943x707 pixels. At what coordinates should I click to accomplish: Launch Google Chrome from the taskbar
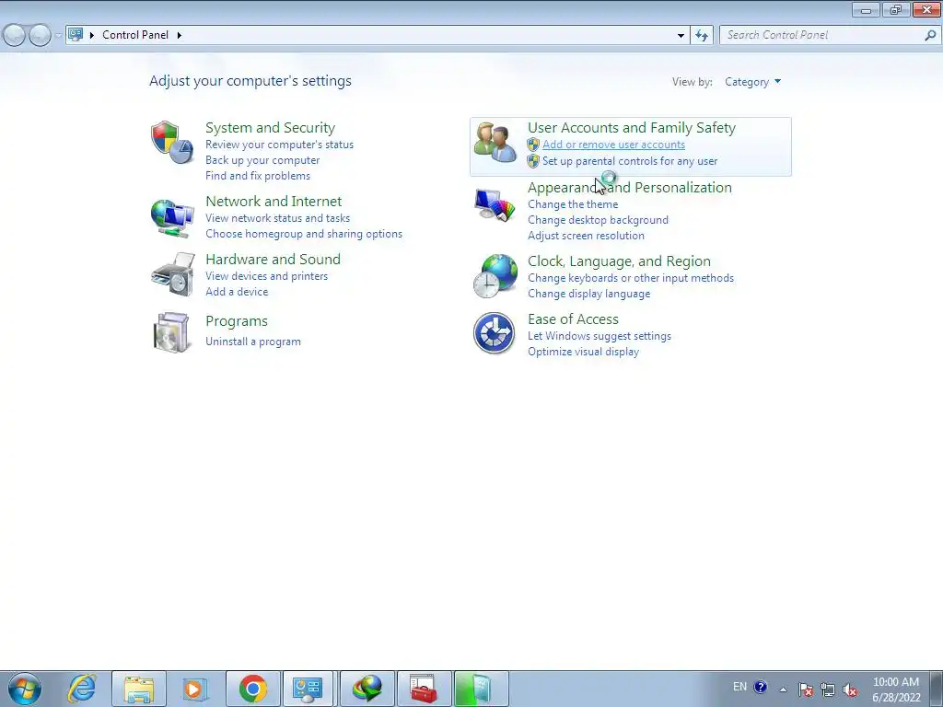252,689
